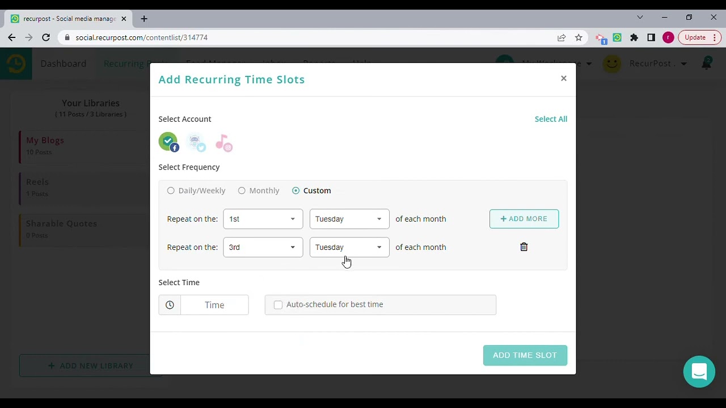Open the chat support bubble
Viewport: 726px width, 408px height.
tap(699, 372)
